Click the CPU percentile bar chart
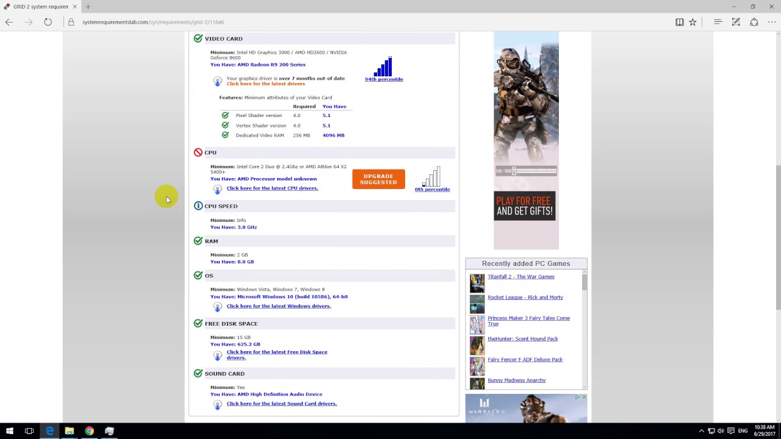This screenshot has width=781, height=439. coord(431,176)
